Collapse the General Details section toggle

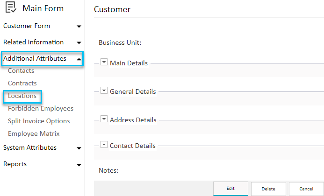tap(104, 90)
